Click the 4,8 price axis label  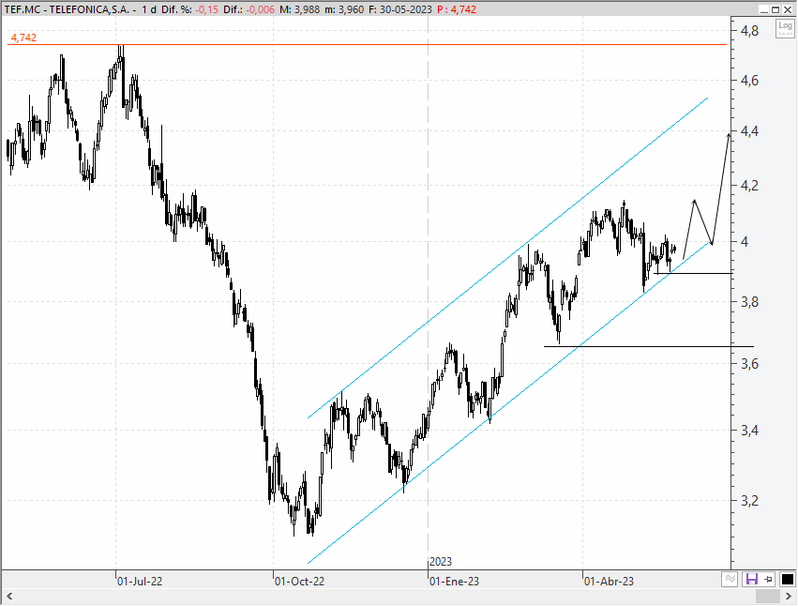[x=749, y=31]
